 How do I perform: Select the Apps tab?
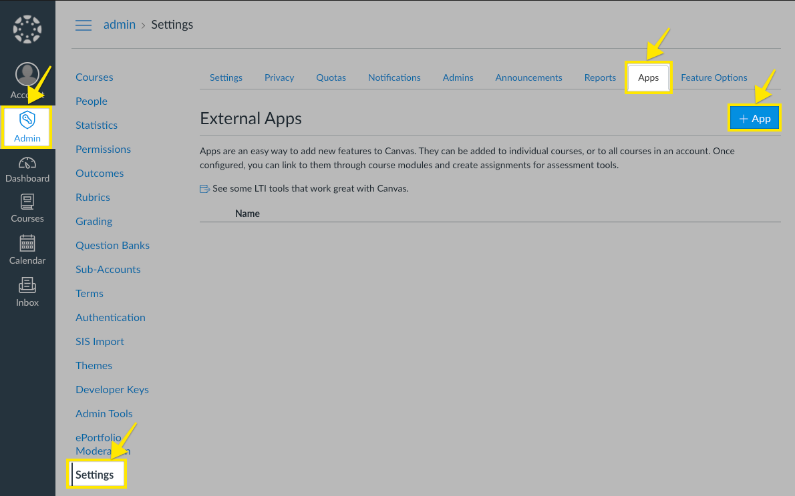(x=648, y=77)
